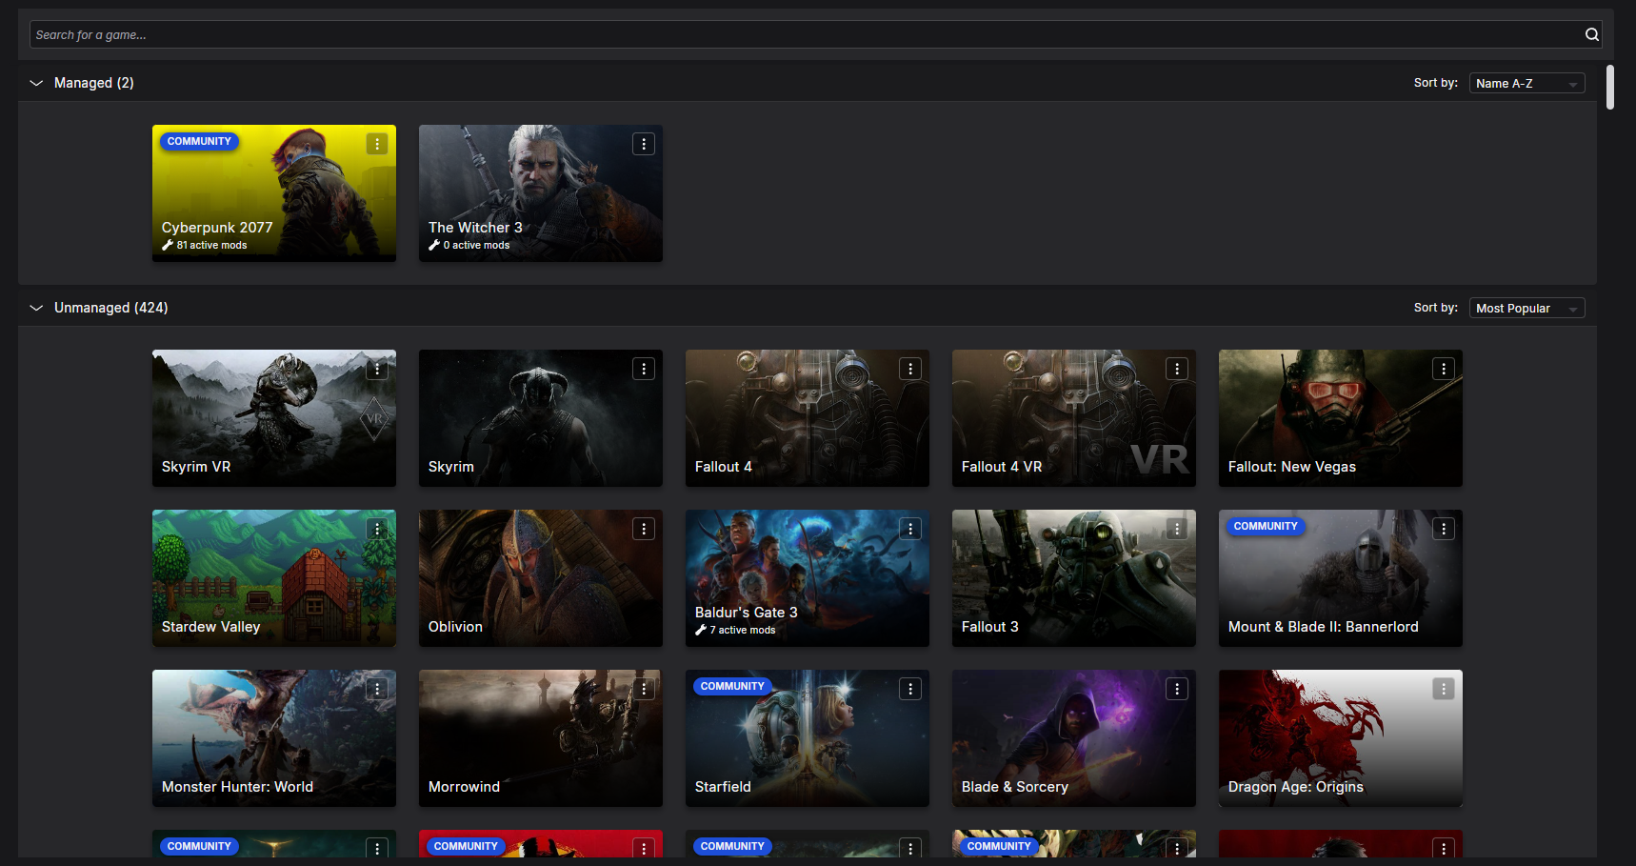Click '0 active mods' on The Witcher 3
Image resolution: width=1636 pixels, height=866 pixels.
(469, 245)
